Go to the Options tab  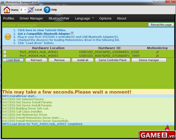[x=105, y=18]
